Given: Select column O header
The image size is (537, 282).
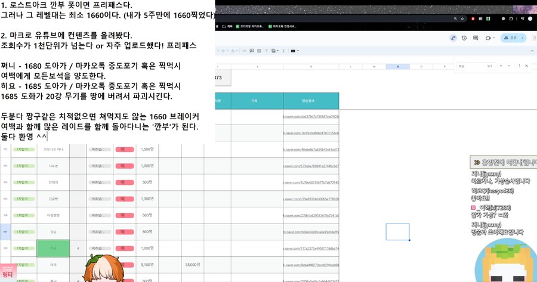Looking at the screenshot, I should tap(421, 66).
